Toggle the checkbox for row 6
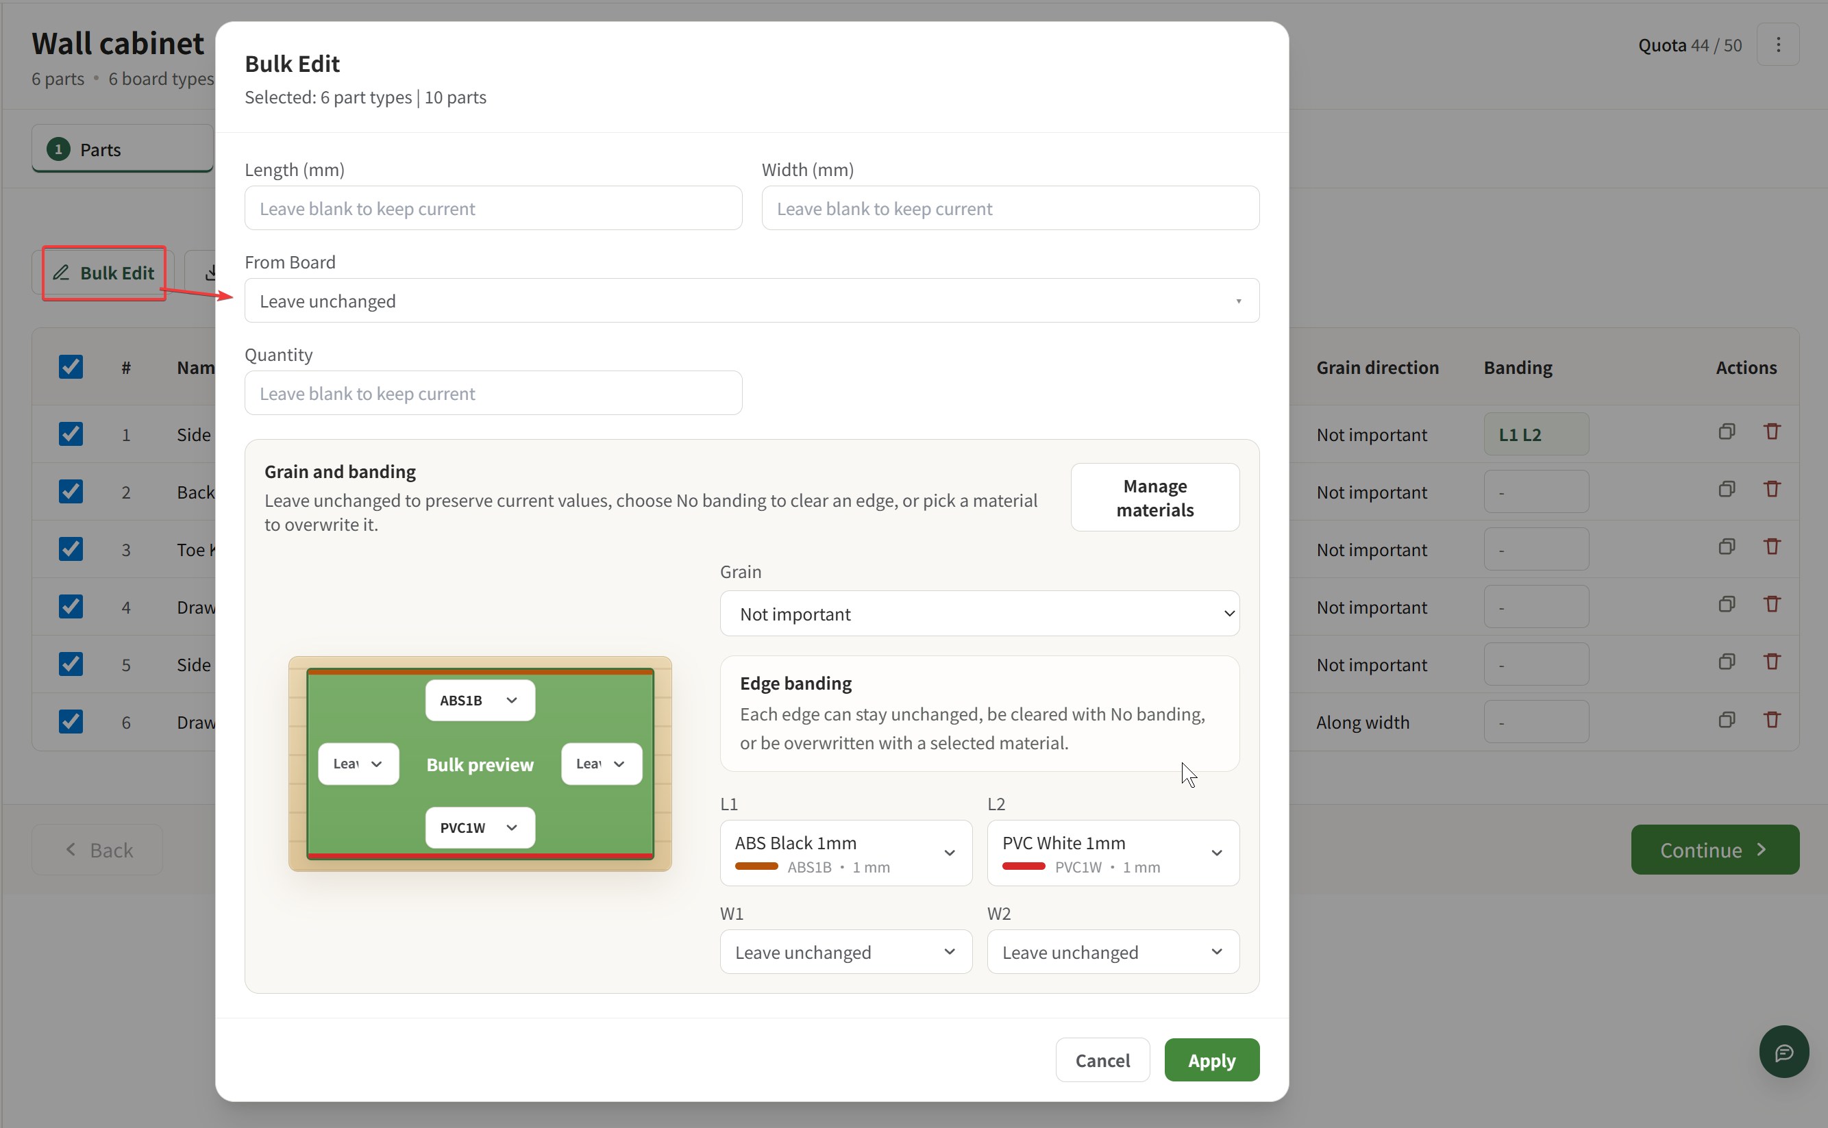Screen dimensions: 1828x1128 coord(71,721)
